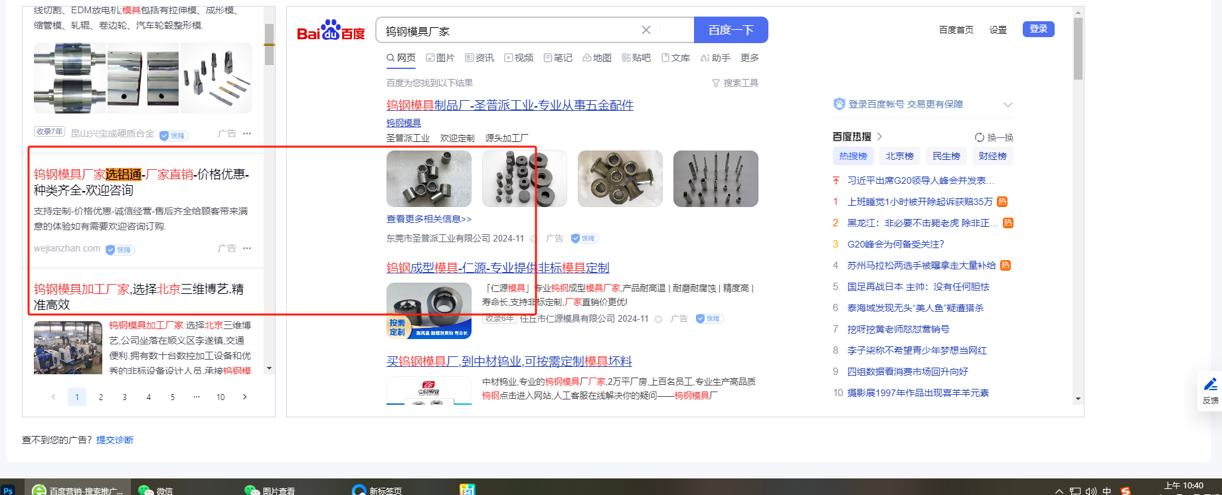Open Photoshop from the taskbar
The width and height of the screenshot is (1222, 495).
(8, 490)
